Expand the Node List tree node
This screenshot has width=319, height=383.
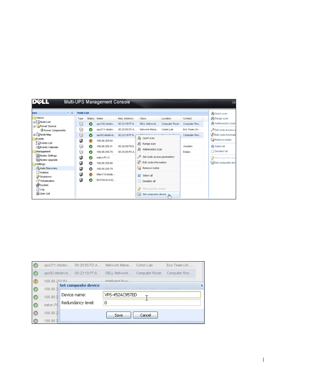34,122
